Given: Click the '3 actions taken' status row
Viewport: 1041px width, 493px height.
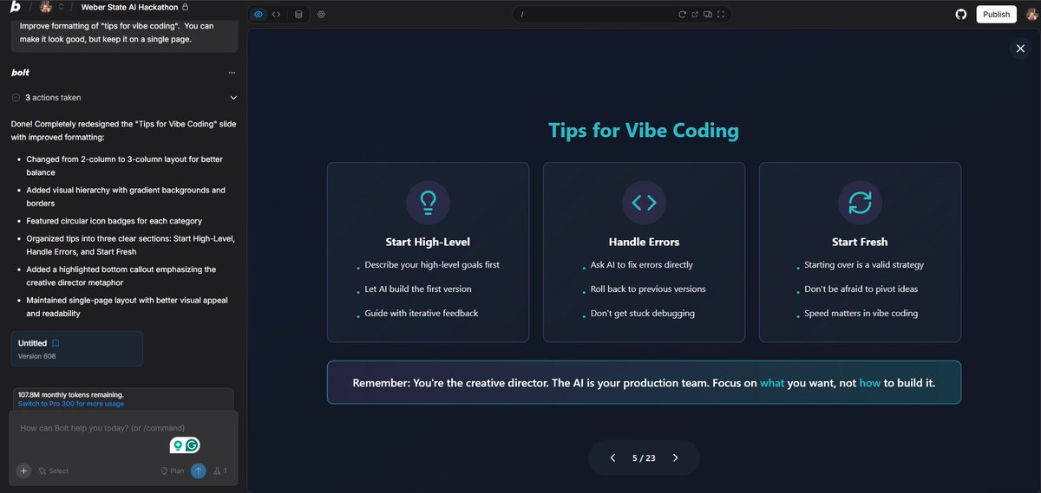Looking at the screenshot, I should (x=125, y=98).
